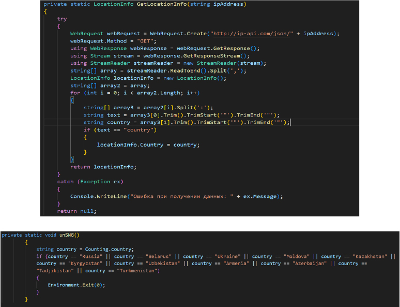Click the GetLocationInfo method name
The height and width of the screenshot is (307, 400).
[x=162, y=4]
